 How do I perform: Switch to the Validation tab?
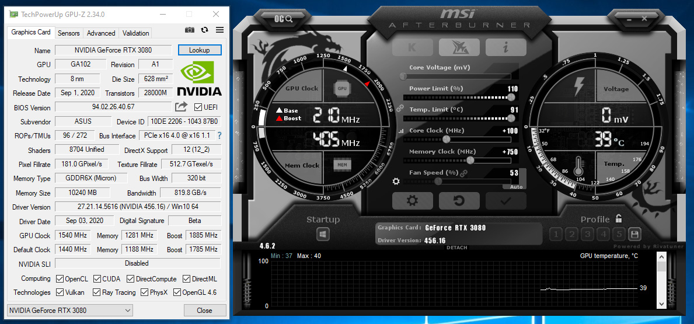point(135,33)
